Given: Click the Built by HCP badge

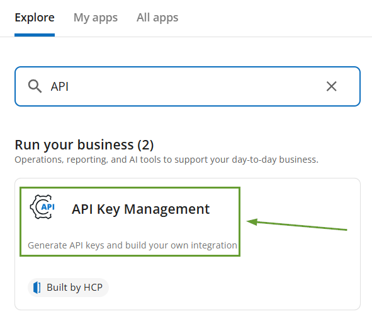Looking at the screenshot, I should 69,288.
